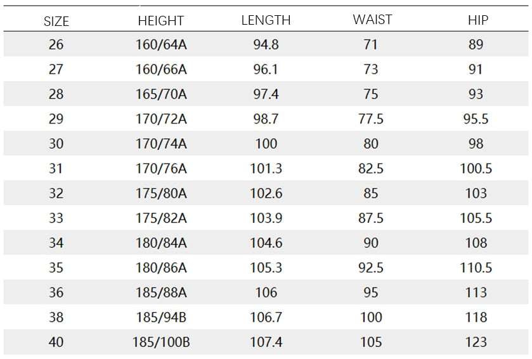Click the 97.4 length value

[x=266, y=94]
